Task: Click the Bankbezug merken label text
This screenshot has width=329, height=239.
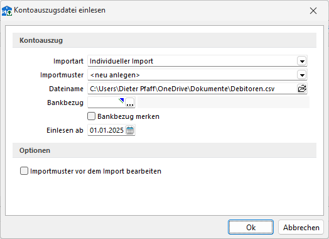Action: point(129,116)
